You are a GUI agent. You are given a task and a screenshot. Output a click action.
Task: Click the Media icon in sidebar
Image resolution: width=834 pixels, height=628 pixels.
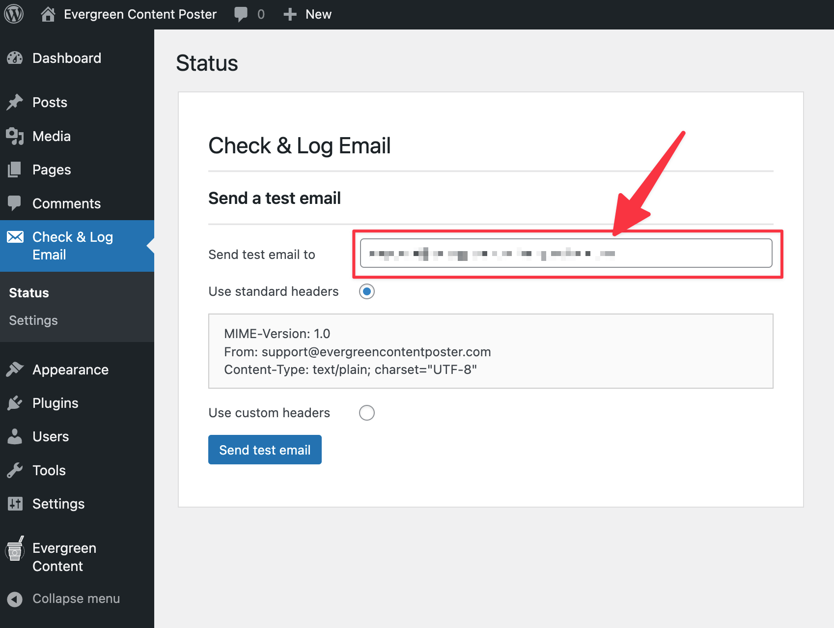coord(15,136)
